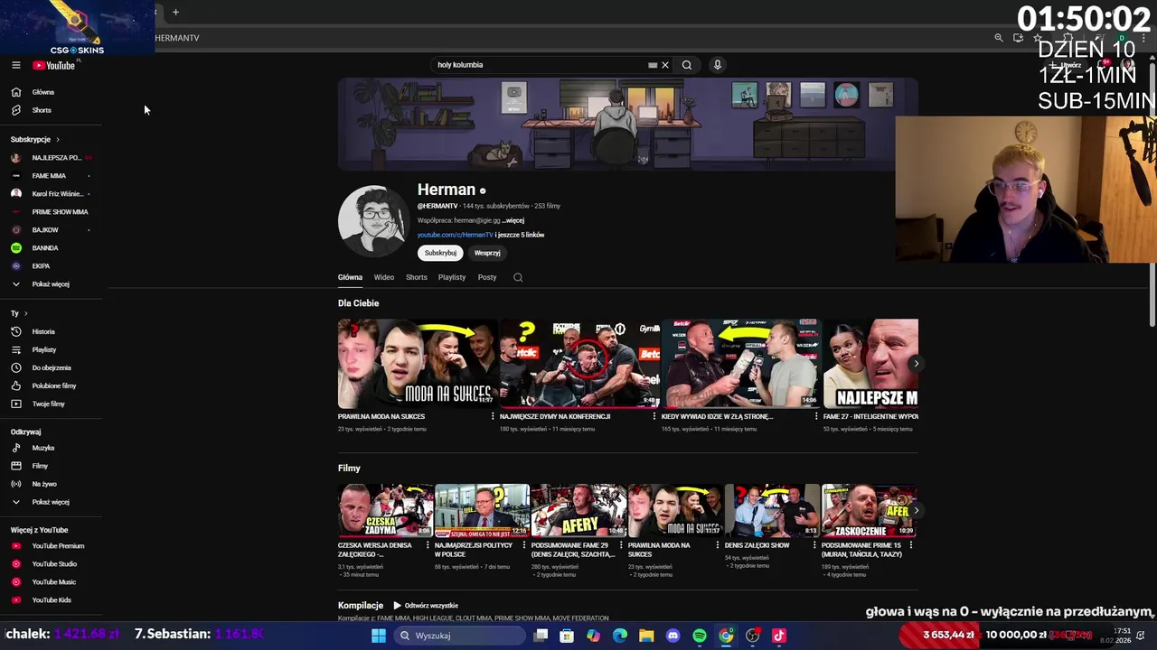Open on-screen keyboard icon in search box
1157x650 pixels.
(x=653, y=65)
